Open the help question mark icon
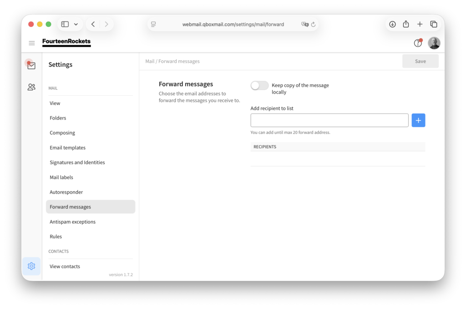Image resolution: width=466 pixels, height=309 pixels. pos(418,43)
